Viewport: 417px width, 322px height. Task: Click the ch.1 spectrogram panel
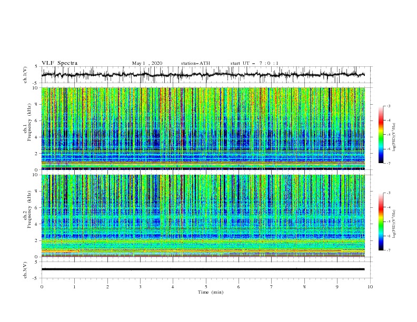203,128
